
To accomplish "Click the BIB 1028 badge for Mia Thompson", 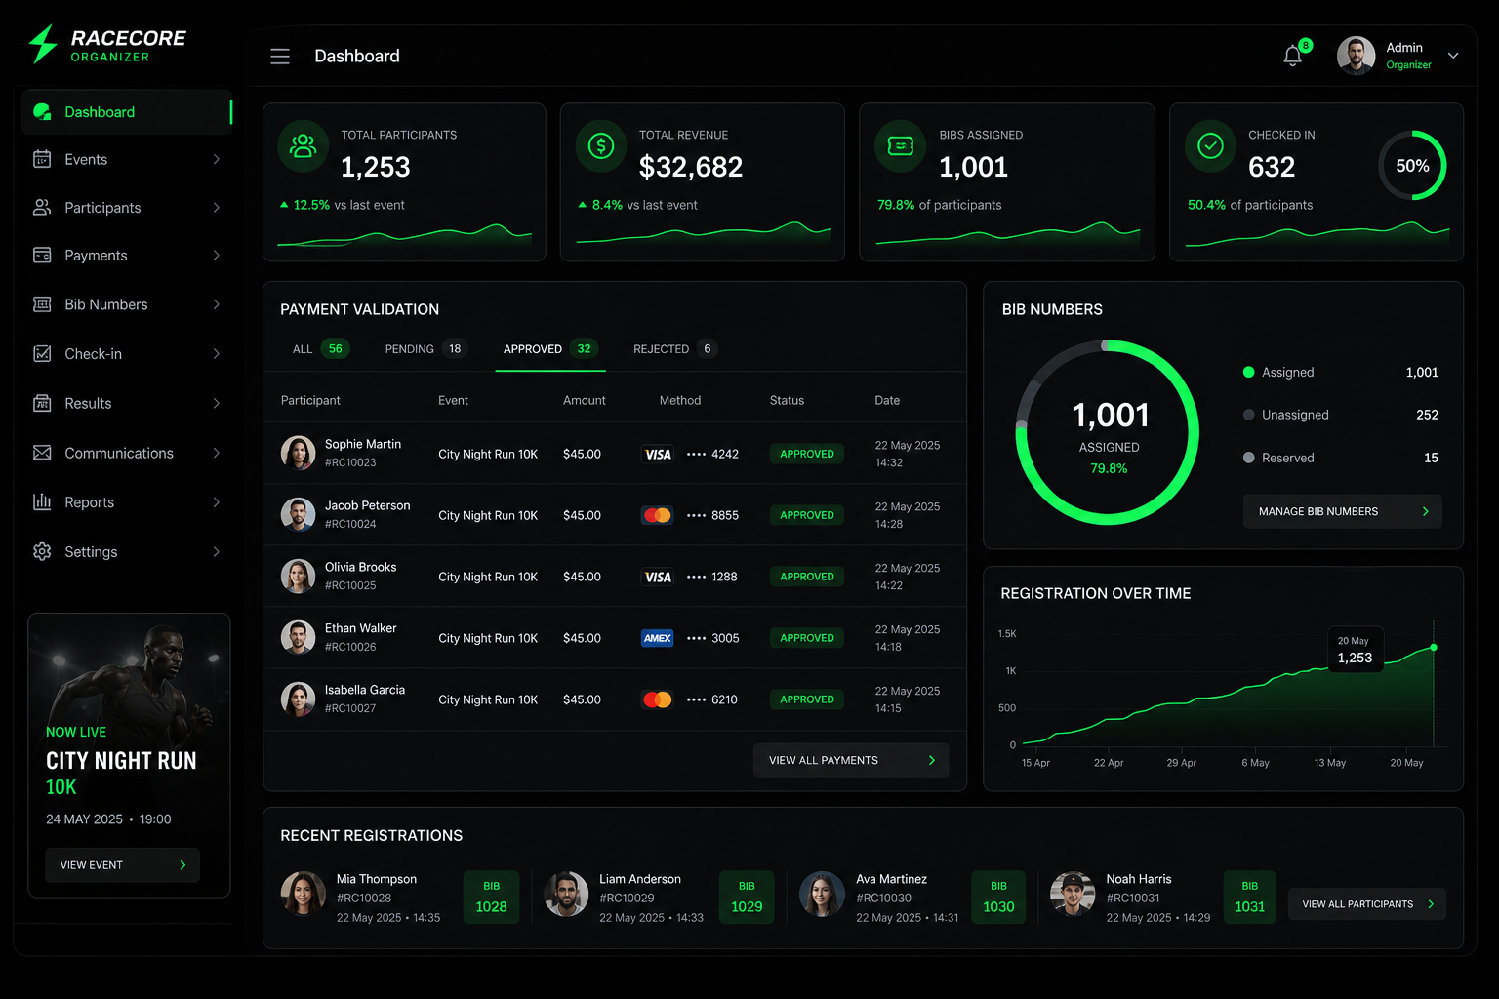I will [x=491, y=897].
